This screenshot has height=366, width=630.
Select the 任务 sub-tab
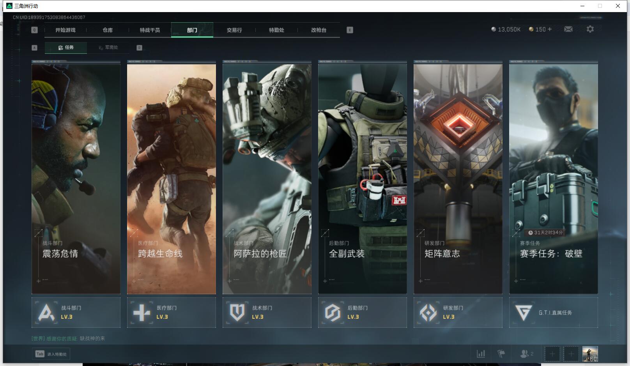tap(66, 48)
